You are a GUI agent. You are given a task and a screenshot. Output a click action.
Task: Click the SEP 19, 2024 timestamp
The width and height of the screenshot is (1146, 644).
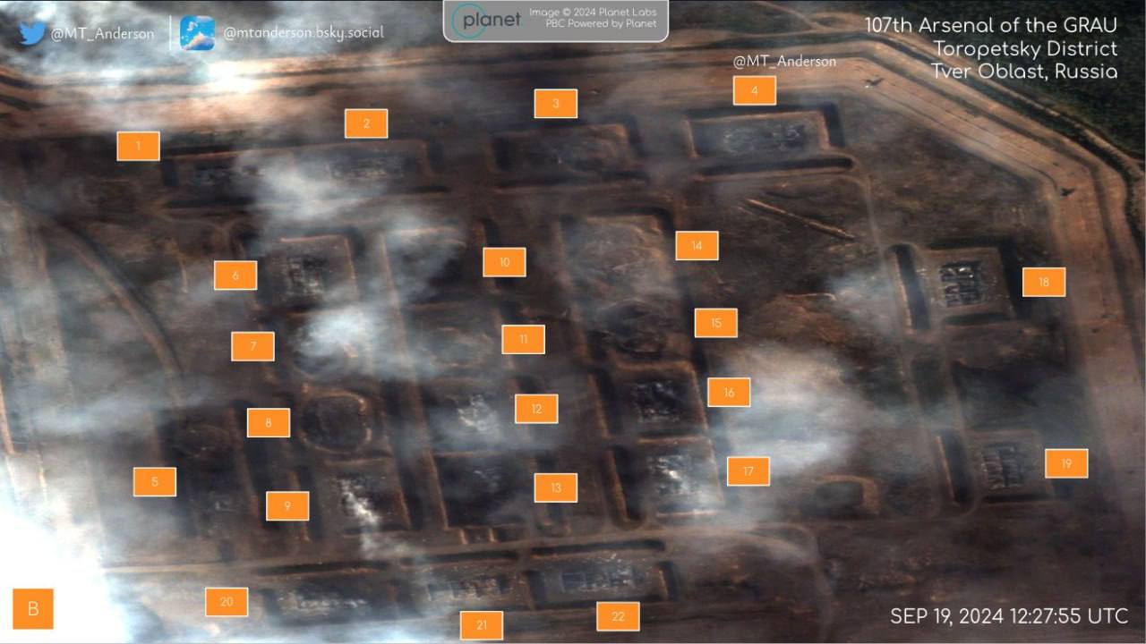click(x=1008, y=616)
